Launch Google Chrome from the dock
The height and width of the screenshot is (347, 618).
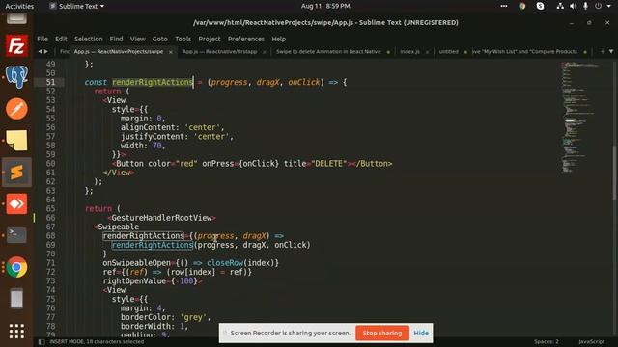pyautogui.click(x=16, y=267)
